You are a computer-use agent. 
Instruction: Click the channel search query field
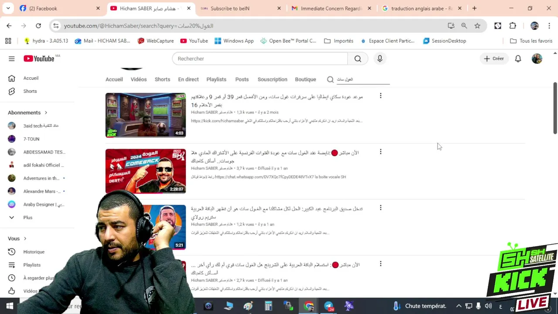point(363,79)
